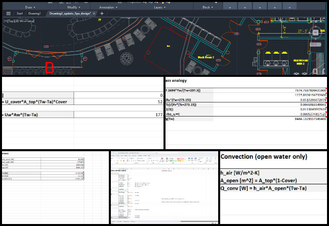The width and height of the screenshot is (329, 226).
Task: Select the Ta)/(Rv*(Ta+273.15)) formula cell
Action: pos(189,104)
